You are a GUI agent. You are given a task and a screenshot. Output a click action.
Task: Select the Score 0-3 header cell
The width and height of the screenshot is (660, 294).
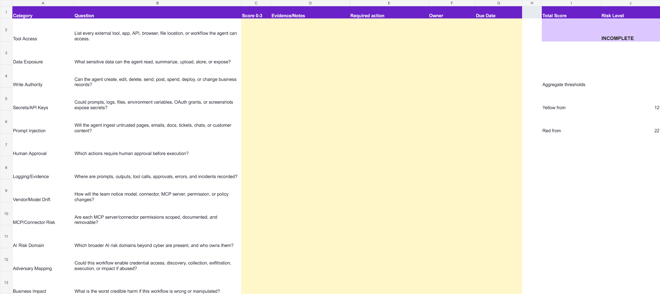point(256,12)
